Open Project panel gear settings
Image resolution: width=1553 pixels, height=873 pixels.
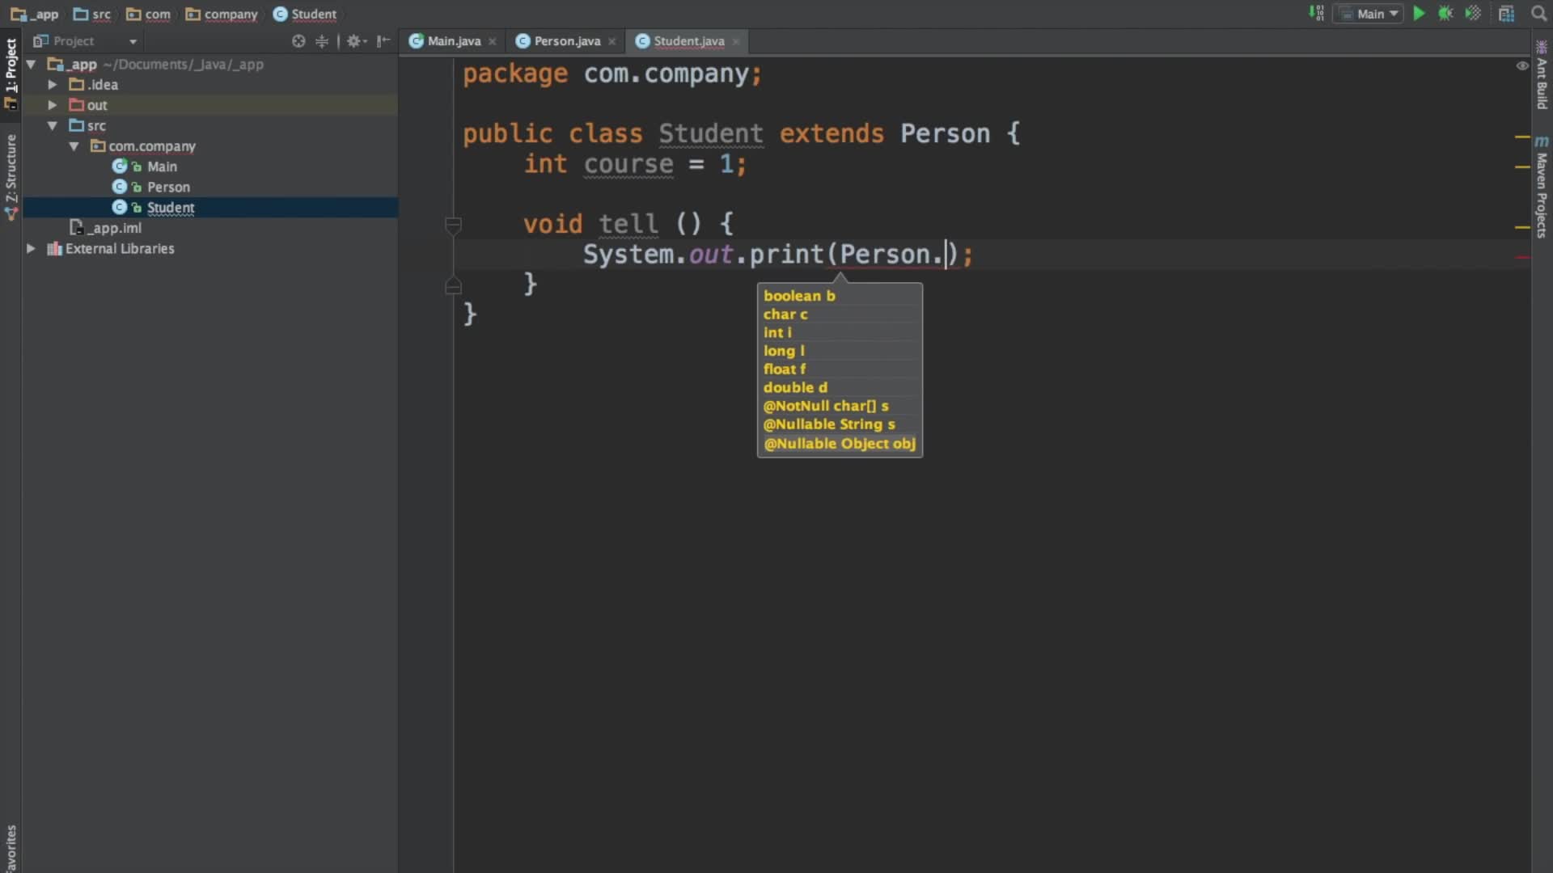[357, 41]
